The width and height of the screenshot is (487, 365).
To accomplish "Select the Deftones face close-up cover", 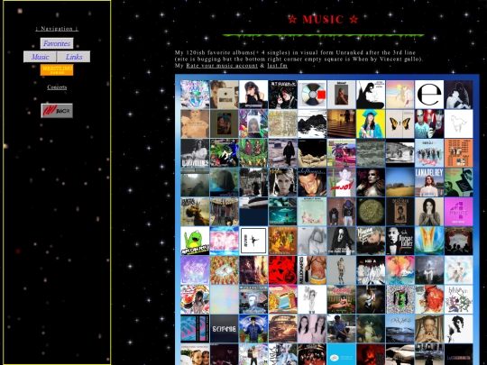I will click(312, 182).
